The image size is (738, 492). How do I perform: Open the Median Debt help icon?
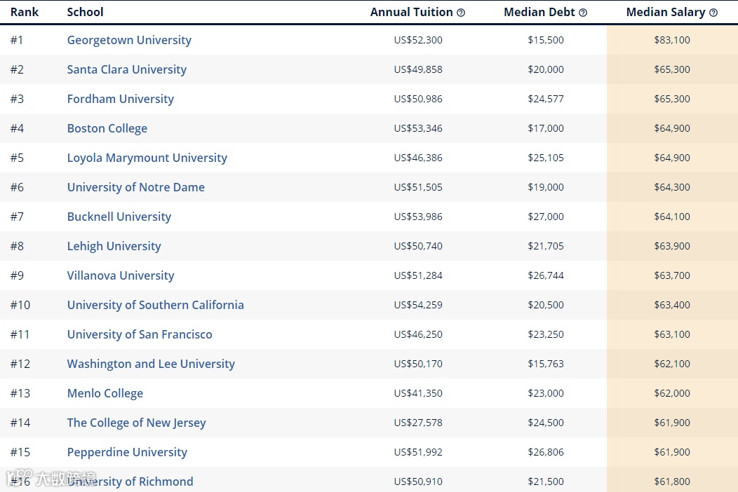pyautogui.click(x=583, y=13)
